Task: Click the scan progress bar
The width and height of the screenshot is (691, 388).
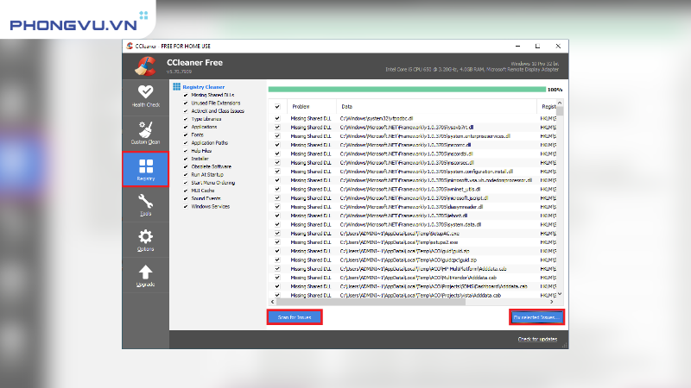Action: click(407, 90)
